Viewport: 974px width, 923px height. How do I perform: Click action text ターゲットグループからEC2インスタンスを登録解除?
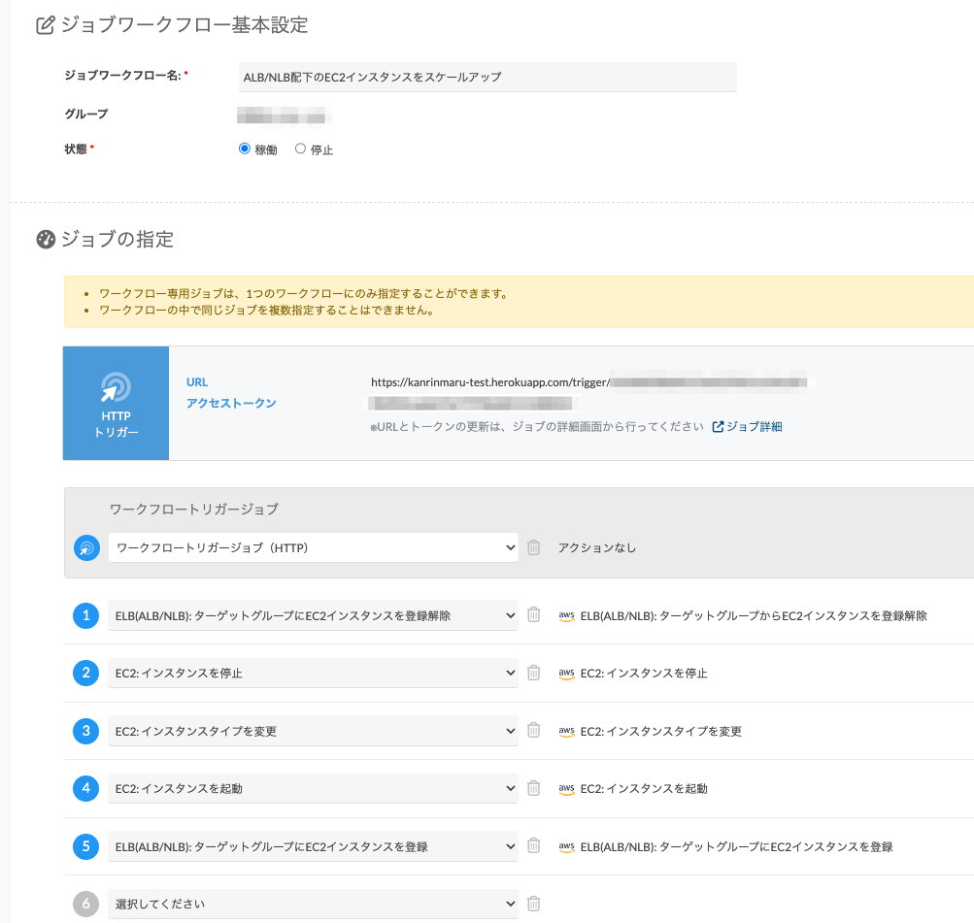coord(754,615)
